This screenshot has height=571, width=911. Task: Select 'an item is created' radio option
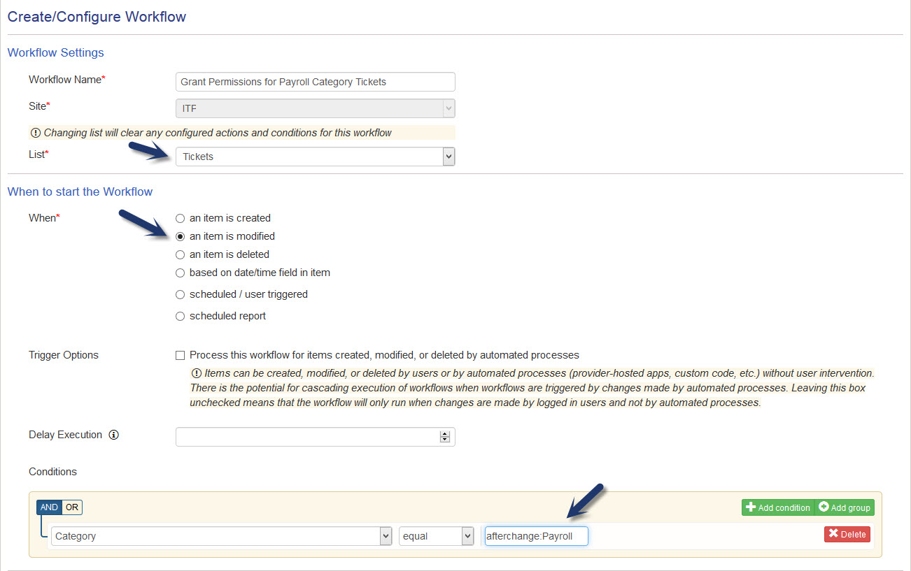tap(181, 218)
